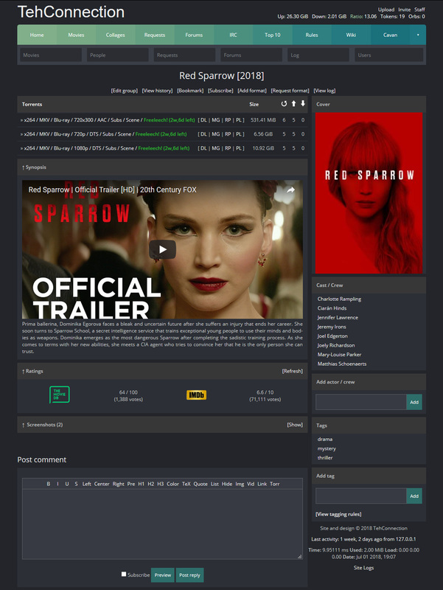The height and width of the screenshot is (590, 443).
Task: Open the Cavan user tab
Action: coord(391,35)
